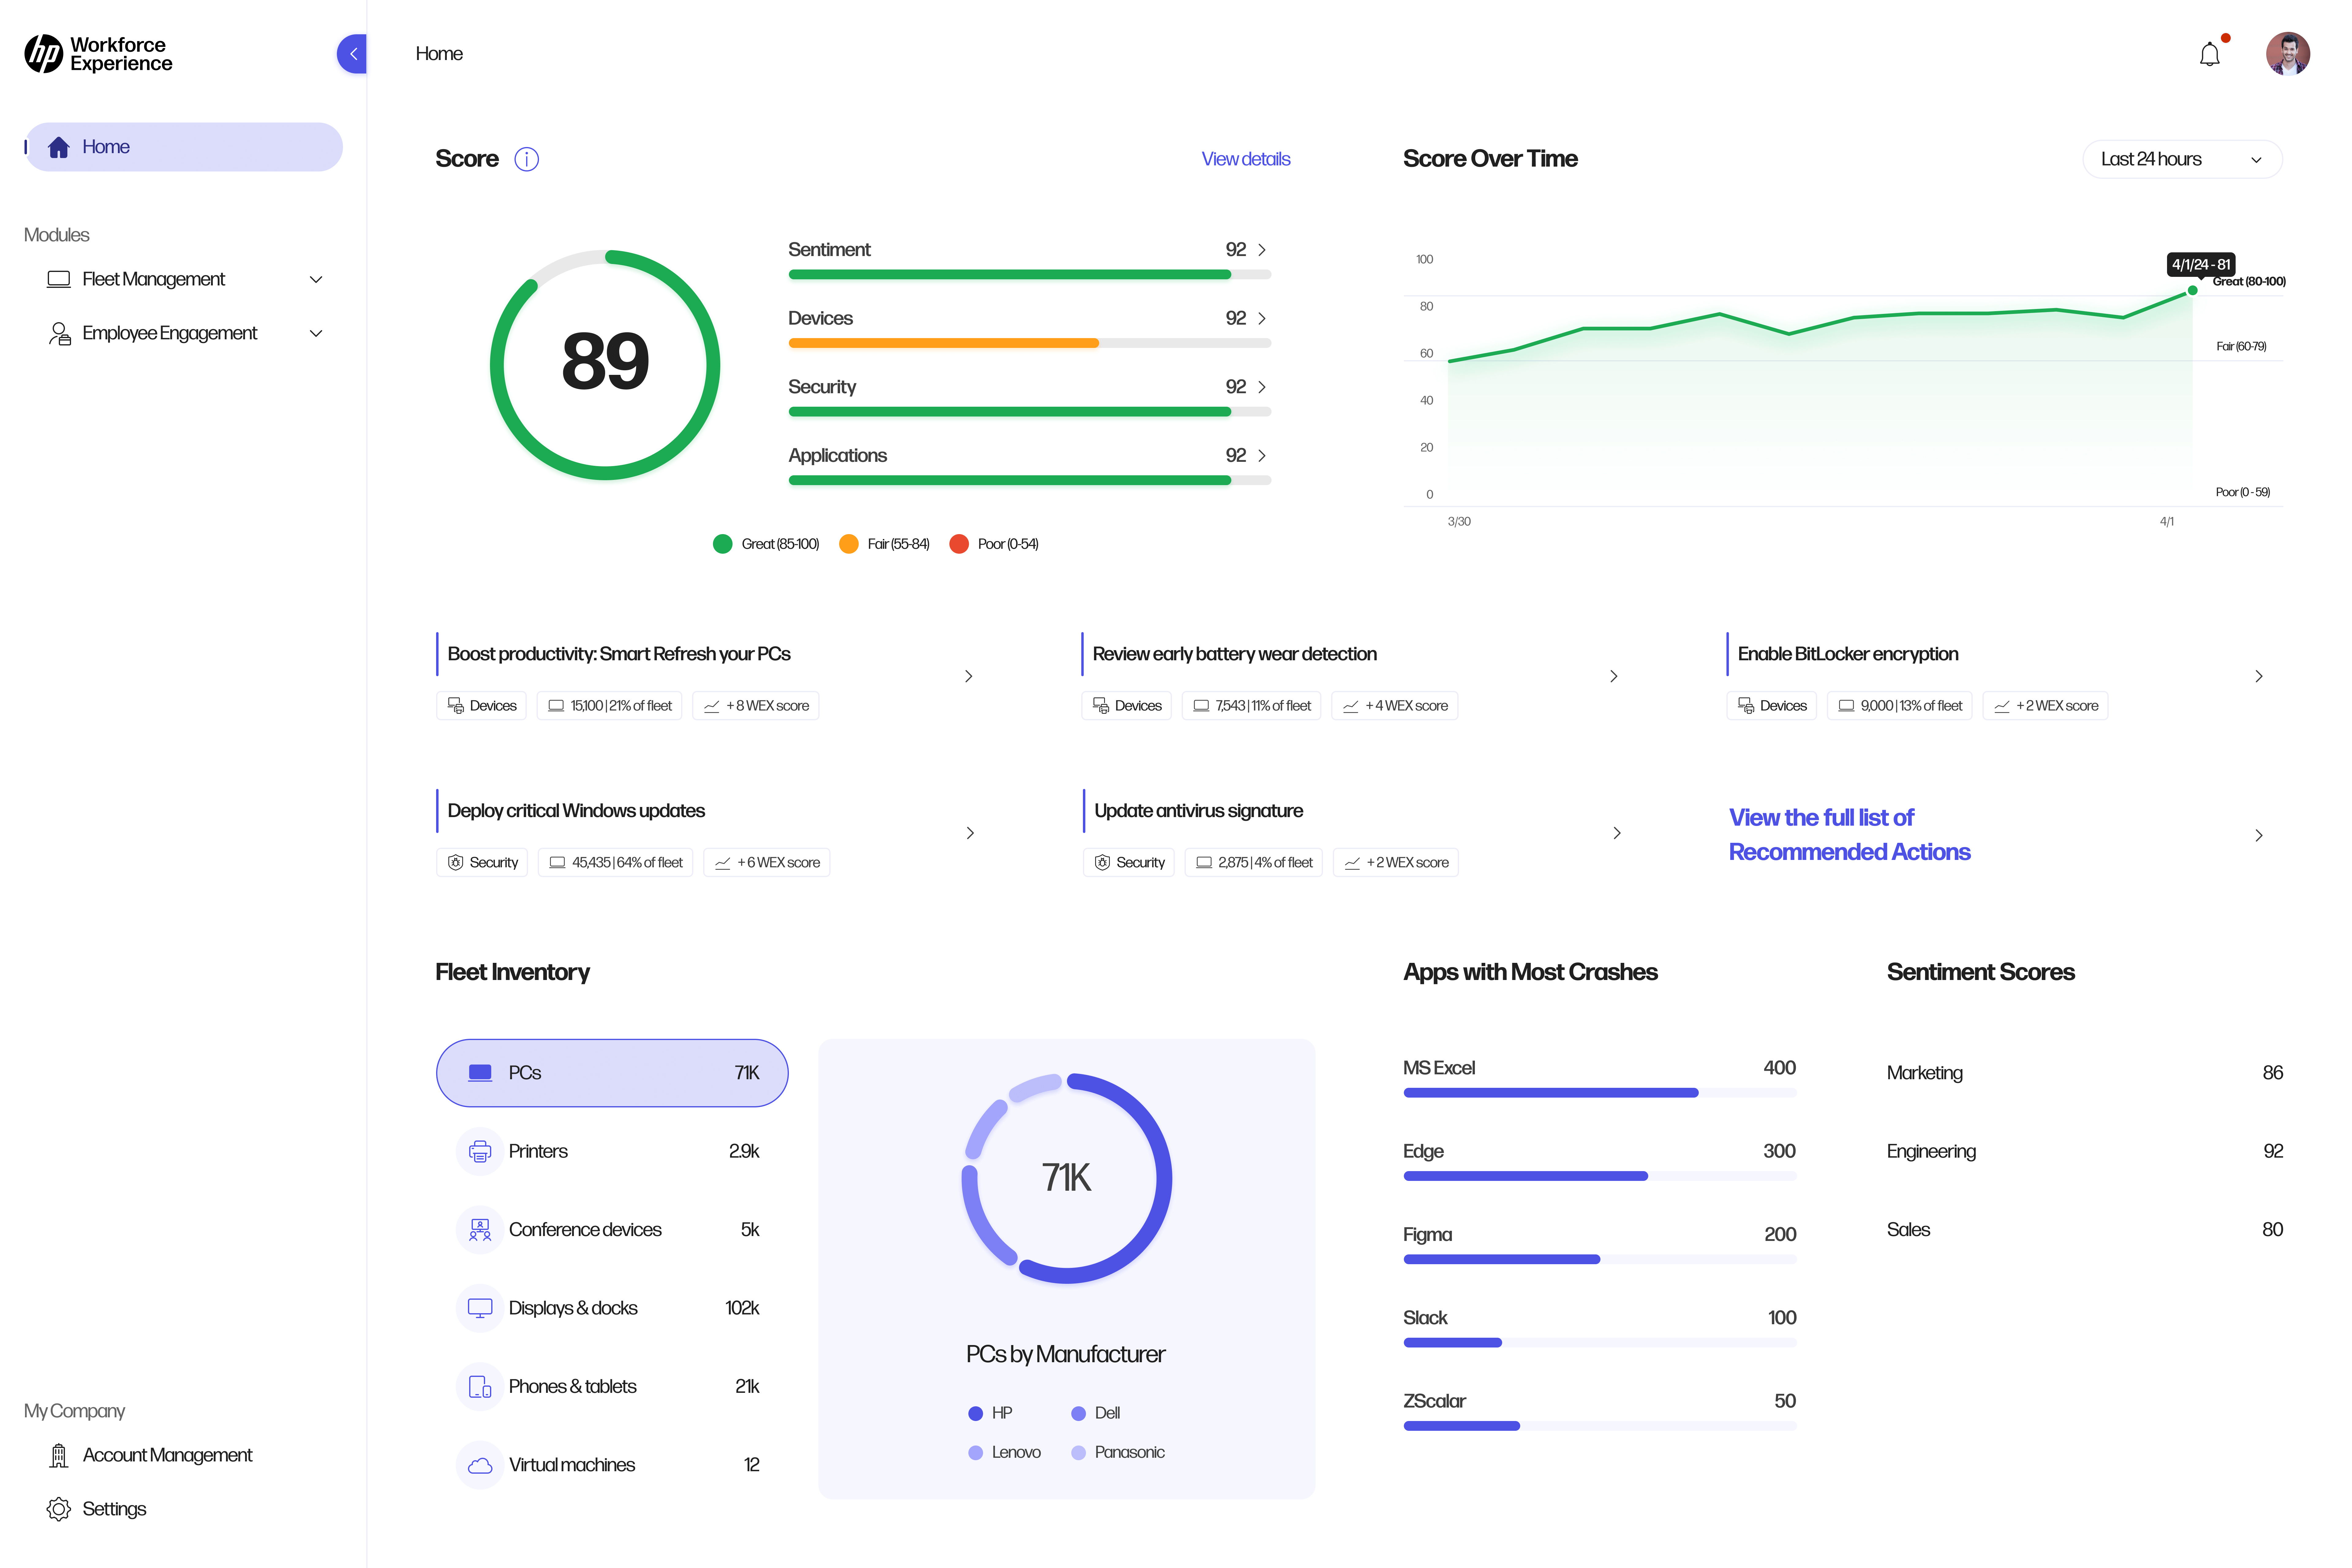2352x1568 pixels.
Task: Select Printers inventory row
Action: click(612, 1151)
